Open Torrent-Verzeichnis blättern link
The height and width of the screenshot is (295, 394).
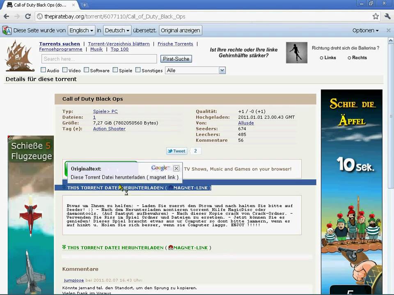119,44
